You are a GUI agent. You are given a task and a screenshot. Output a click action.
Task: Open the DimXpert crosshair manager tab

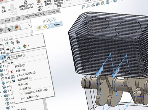point(9,29)
